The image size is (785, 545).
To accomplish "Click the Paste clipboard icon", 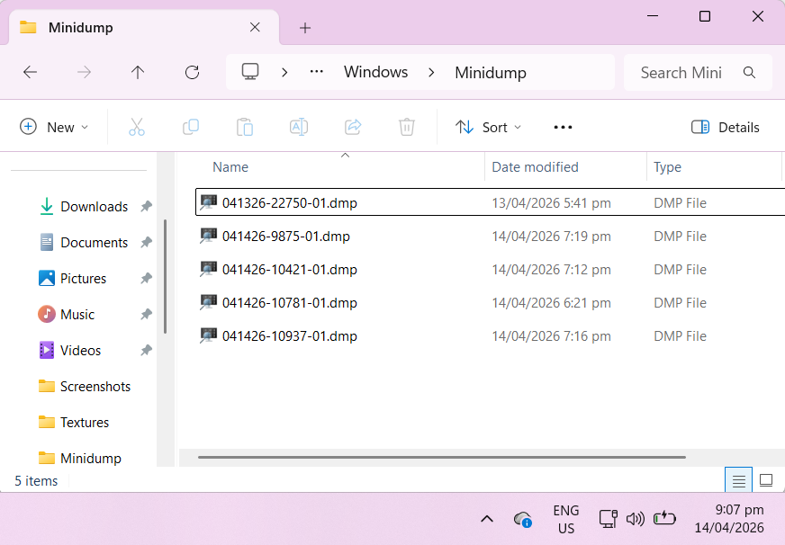I will tap(245, 127).
